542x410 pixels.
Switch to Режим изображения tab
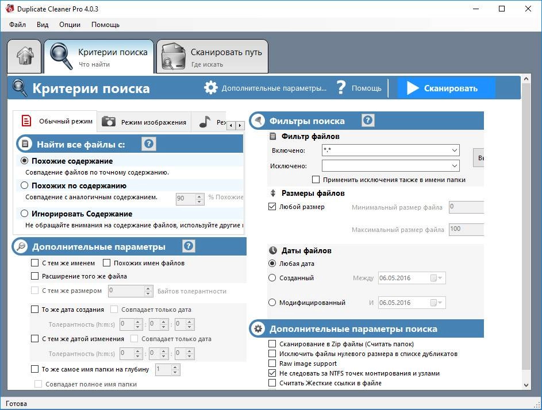click(x=144, y=122)
